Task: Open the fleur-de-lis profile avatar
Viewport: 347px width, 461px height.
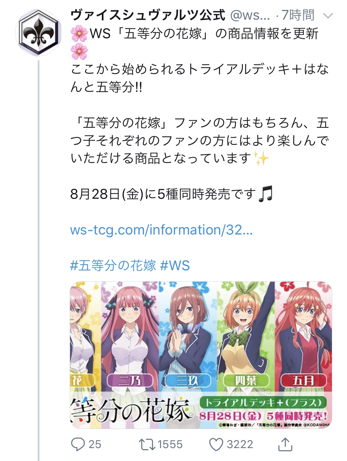Action: (x=38, y=33)
